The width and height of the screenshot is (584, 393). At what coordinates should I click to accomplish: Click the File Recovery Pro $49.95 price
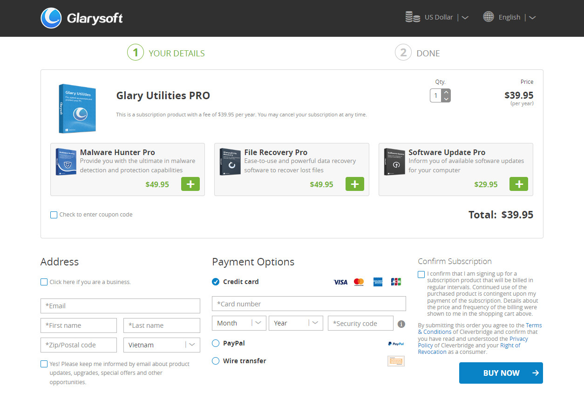[x=322, y=184]
